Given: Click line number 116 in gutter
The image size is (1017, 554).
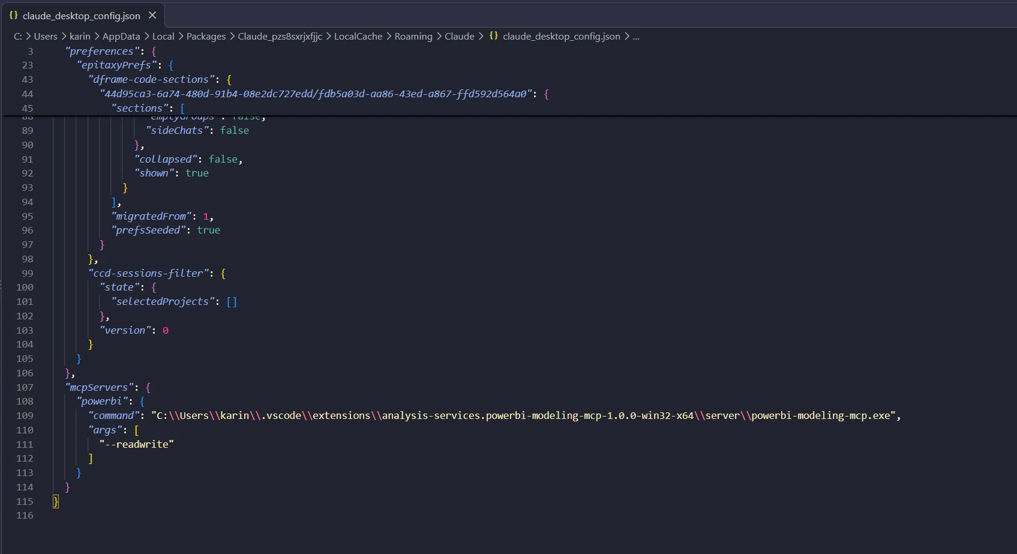Looking at the screenshot, I should (x=25, y=516).
